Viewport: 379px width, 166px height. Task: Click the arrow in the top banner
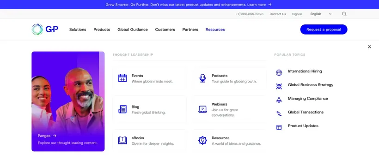click(270, 5)
